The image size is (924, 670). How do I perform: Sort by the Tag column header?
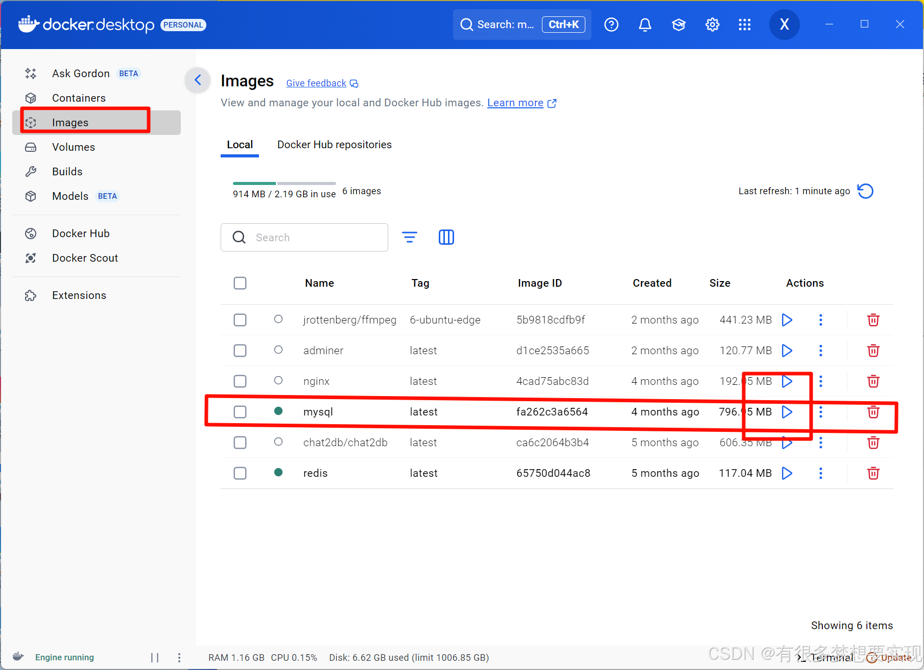tap(420, 283)
